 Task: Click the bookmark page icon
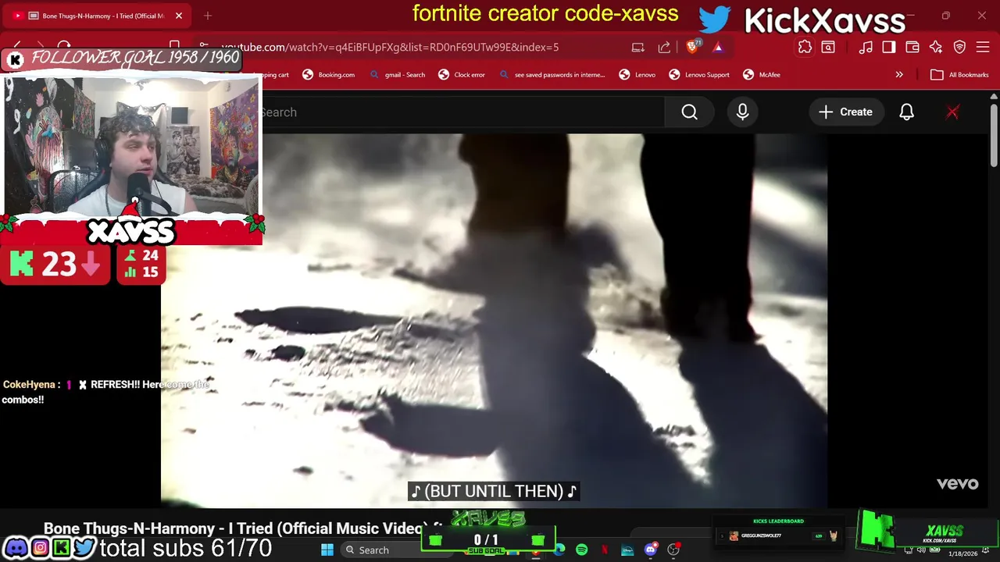tap(175, 45)
